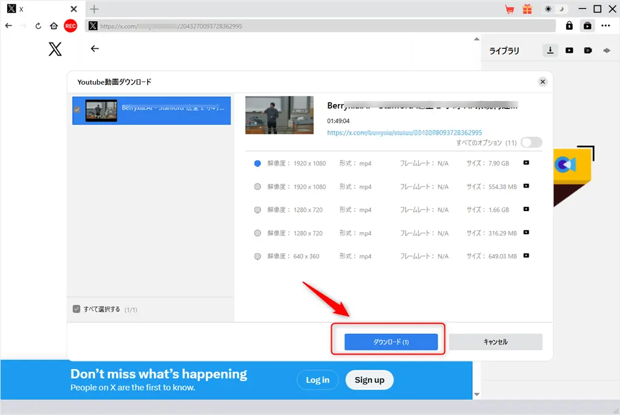This screenshot has width=620, height=415.
Task: Close the Youtube動画ダウンロード dialog
Action: pos(542,82)
